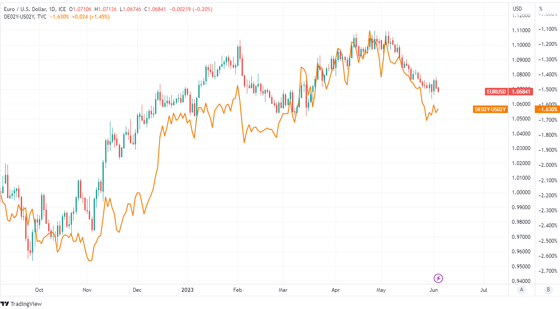Click the purple lightning event icon
The width and height of the screenshot is (560, 309).
[x=438, y=278]
